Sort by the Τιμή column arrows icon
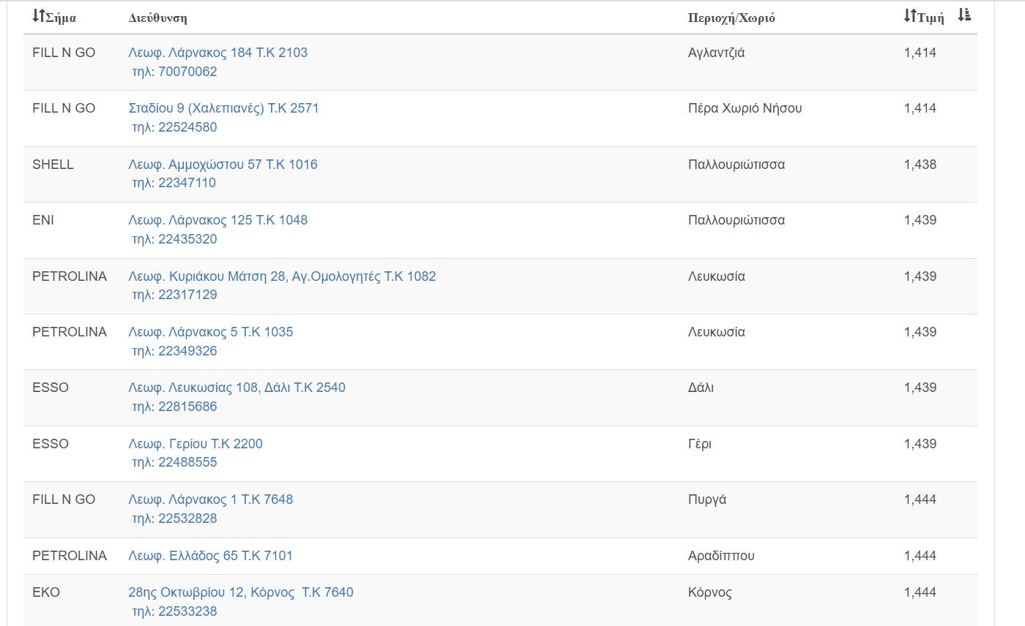Viewport: 1025px width, 626px height. [910, 16]
